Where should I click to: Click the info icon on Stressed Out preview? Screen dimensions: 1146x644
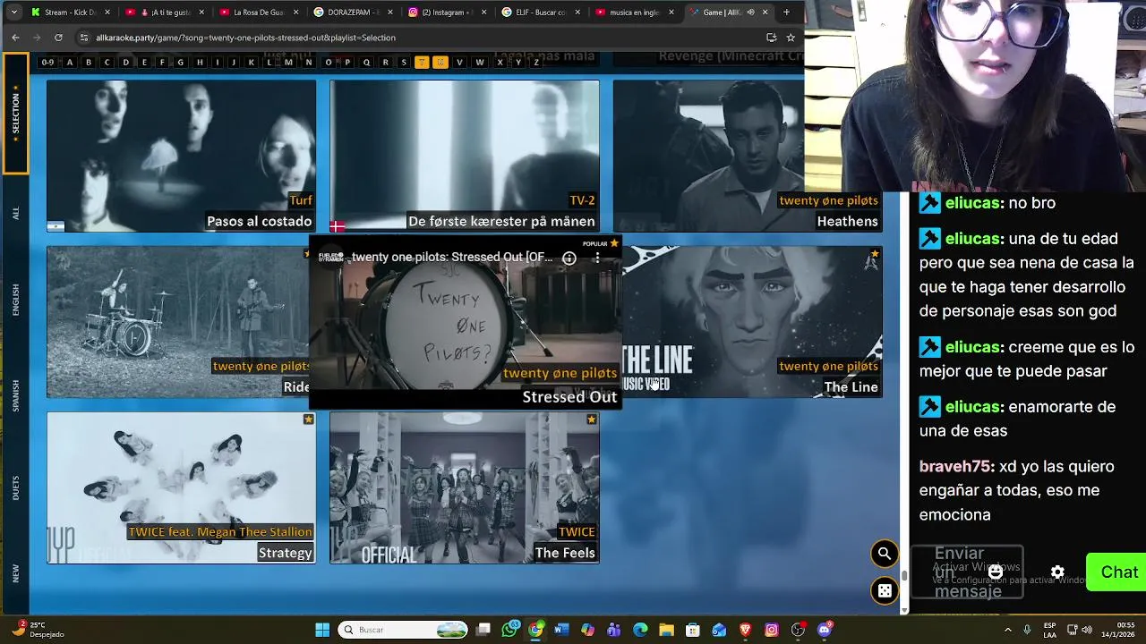569,258
